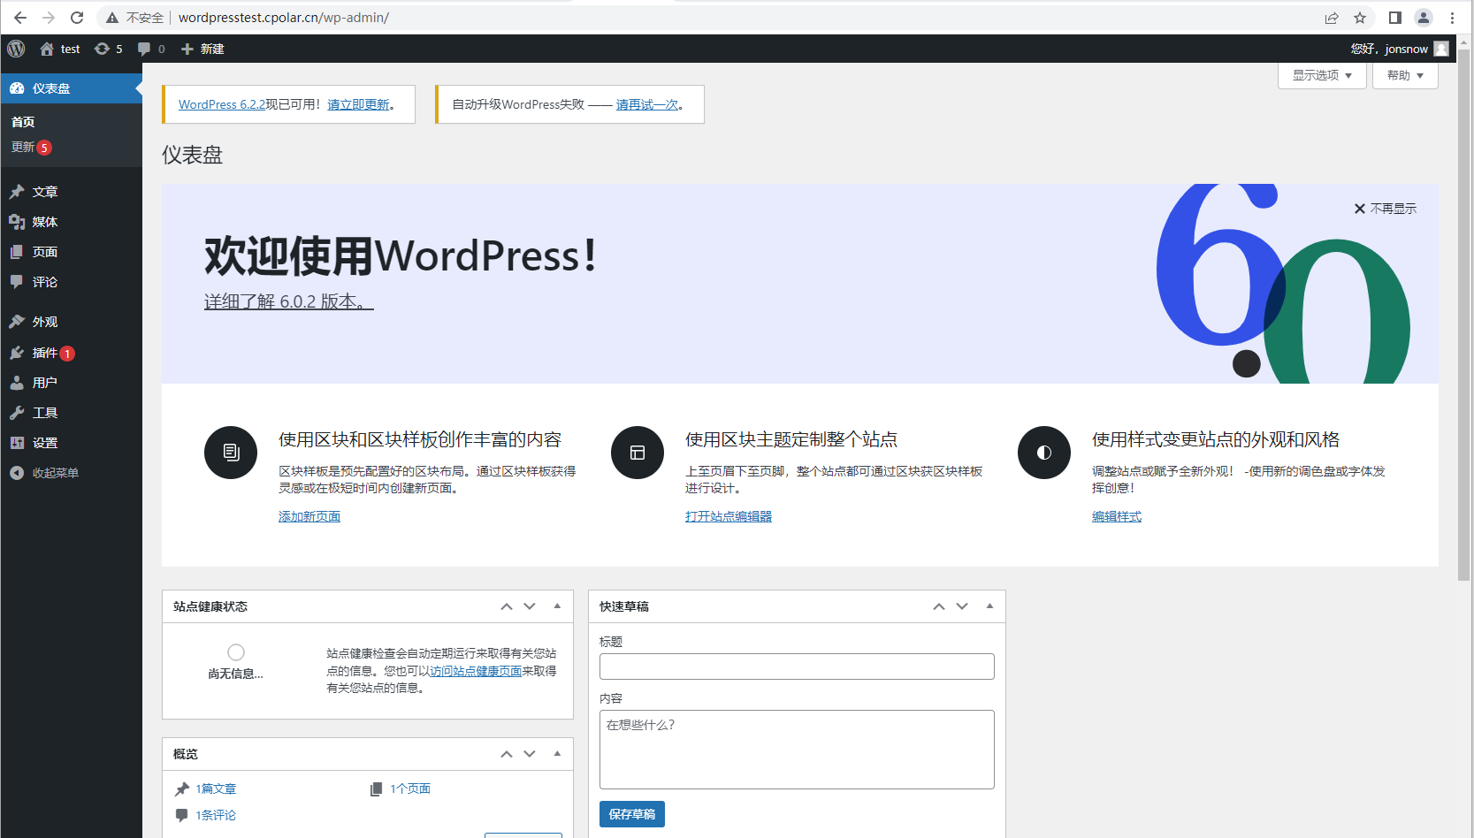The image size is (1474, 838).
Task: Toggle the browser side panel icon
Action: (1395, 17)
